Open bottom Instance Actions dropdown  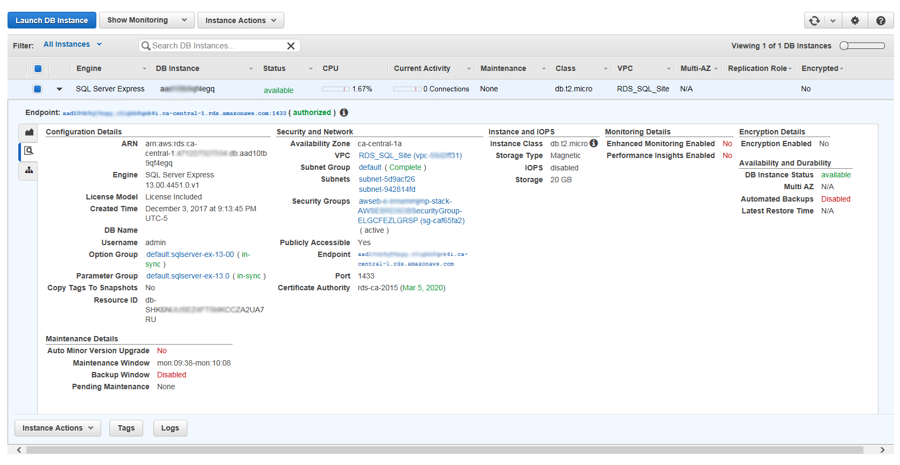(x=58, y=428)
